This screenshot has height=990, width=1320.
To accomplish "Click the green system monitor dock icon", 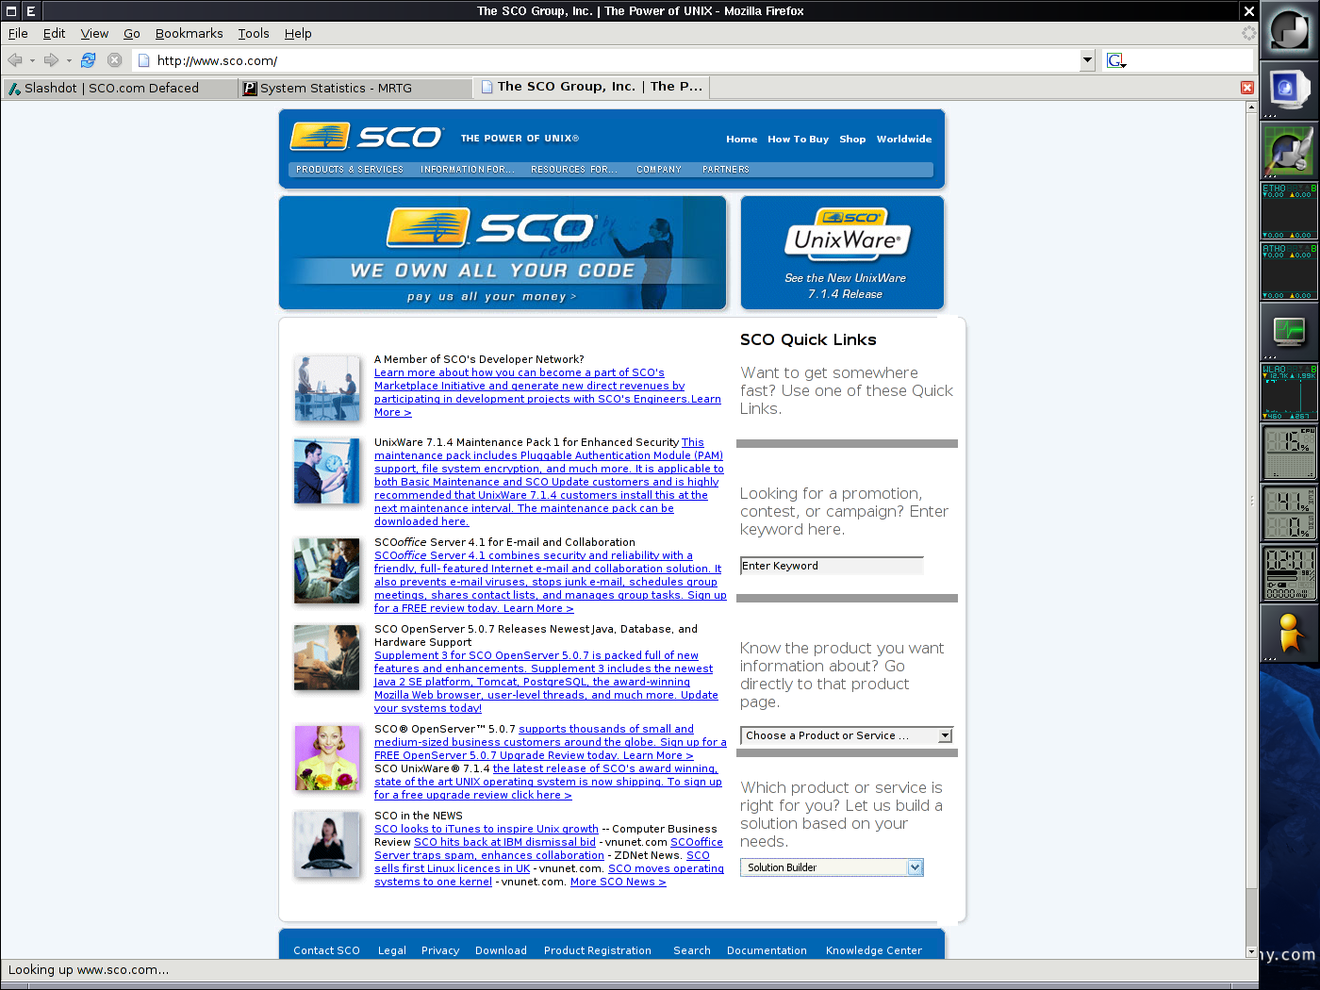I will (x=1289, y=332).
